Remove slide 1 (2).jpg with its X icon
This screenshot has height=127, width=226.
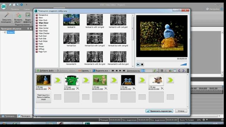(x=106, y=88)
